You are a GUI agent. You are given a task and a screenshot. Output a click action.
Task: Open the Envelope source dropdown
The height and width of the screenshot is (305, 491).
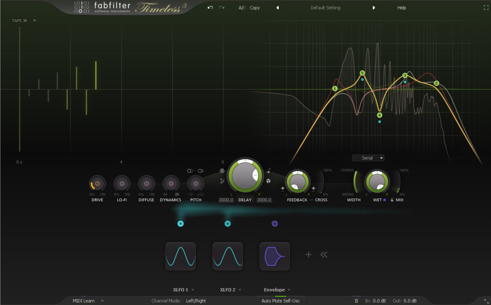(x=276, y=289)
